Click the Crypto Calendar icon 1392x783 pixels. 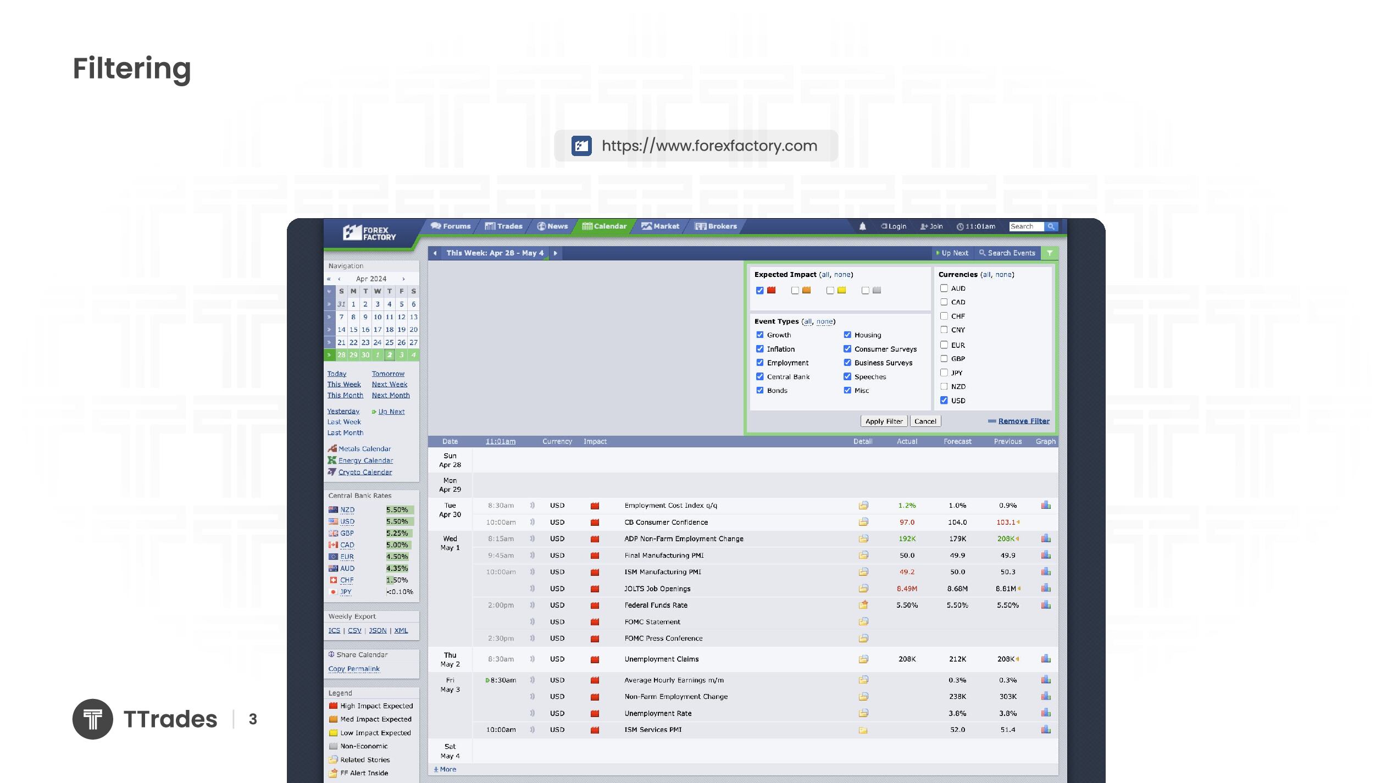tap(332, 472)
